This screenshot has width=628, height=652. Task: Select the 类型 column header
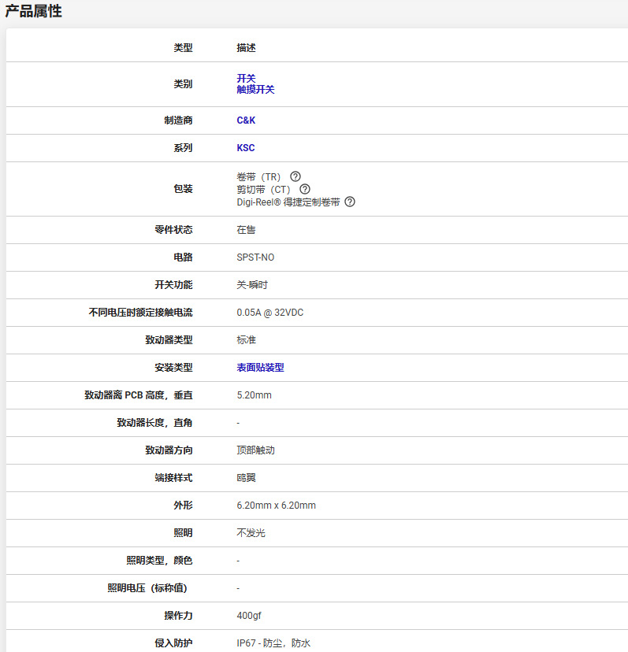click(183, 48)
